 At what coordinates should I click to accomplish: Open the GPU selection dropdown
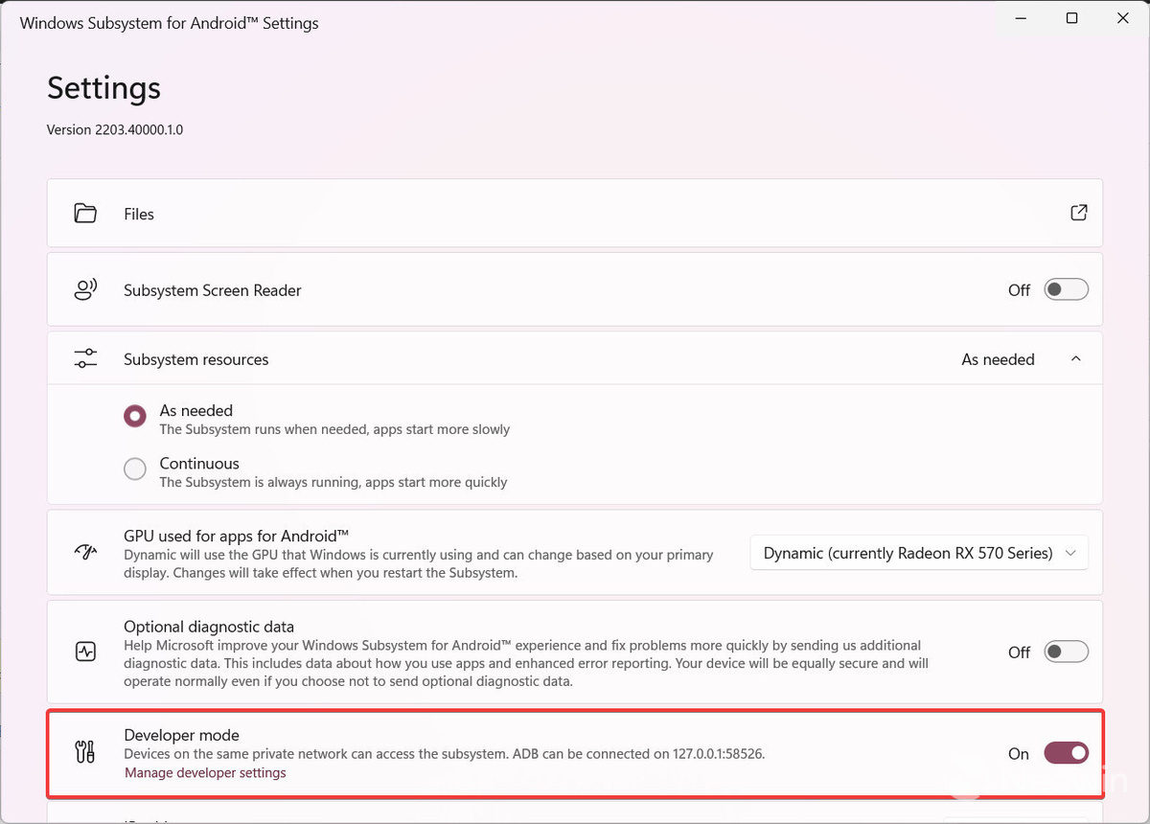[918, 553]
